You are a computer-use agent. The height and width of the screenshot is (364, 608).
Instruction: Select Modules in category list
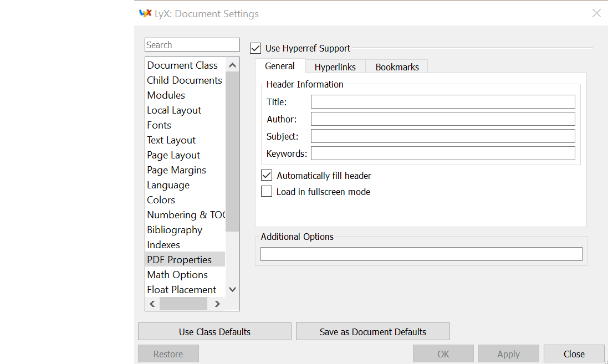[185, 95]
